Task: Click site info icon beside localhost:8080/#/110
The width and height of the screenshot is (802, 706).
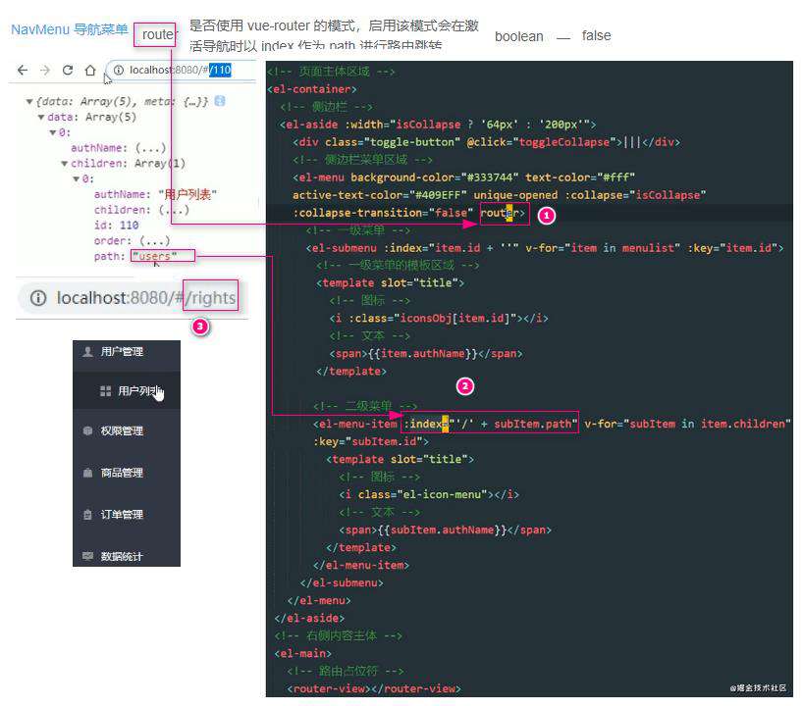Action: pyautogui.click(x=118, y=70)
